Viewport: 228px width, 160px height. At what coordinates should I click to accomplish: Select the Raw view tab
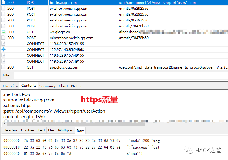coord(80,131)
